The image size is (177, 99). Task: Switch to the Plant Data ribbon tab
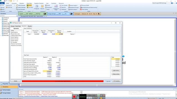point(29,3)
